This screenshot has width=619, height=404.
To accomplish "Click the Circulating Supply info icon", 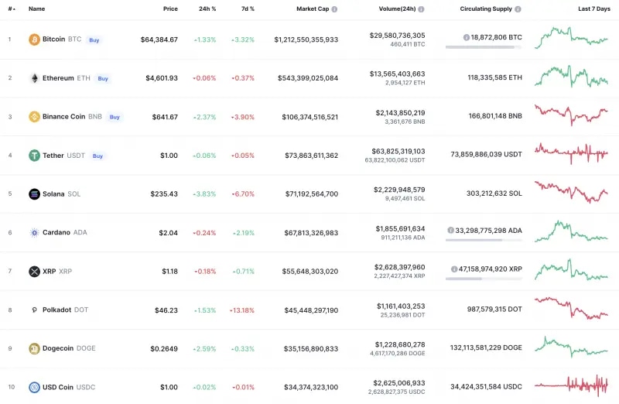I will click(518, 9).
